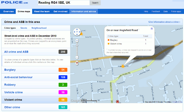
Task: Click the orange crime marker on Anglefield Rd
Action: pos(123,66)
